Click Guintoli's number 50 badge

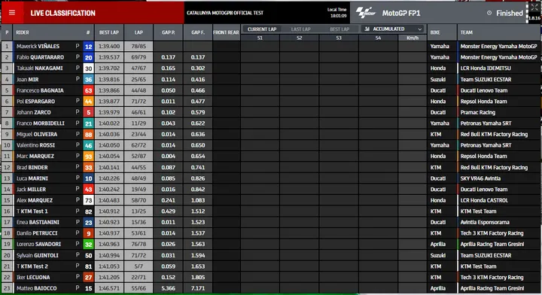[89, 256]
